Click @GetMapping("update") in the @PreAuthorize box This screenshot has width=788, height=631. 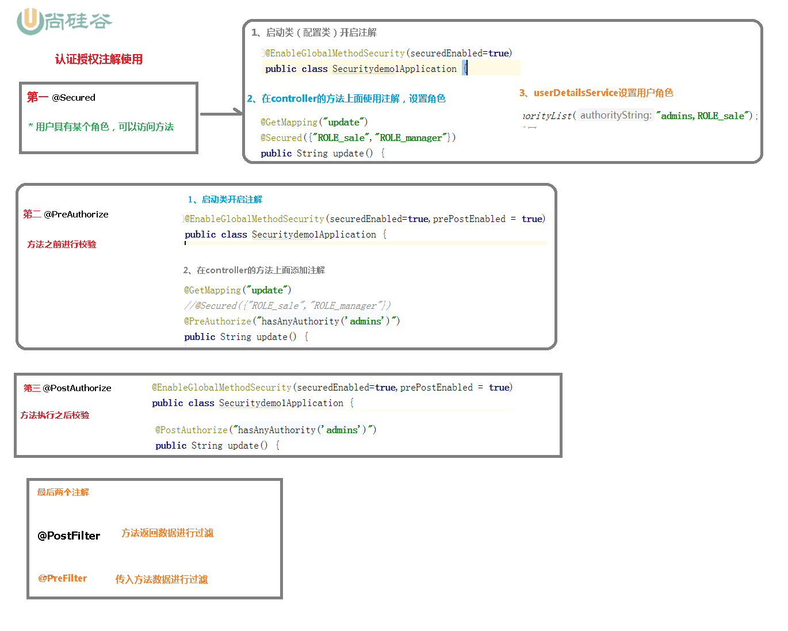pos(238,290)
